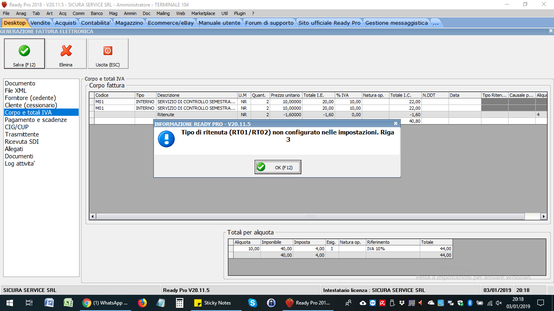Open the Anag menu
This screenshot has height=311, width=554.
click(x=21, y=13)
